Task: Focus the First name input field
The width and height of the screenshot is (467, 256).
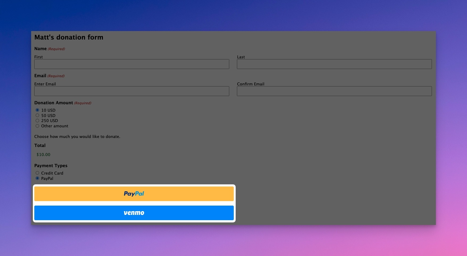Action: click(132, 64)
